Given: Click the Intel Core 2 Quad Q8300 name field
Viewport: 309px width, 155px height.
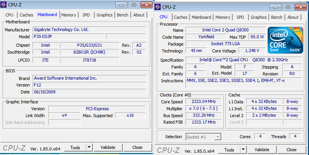Looking at the screenshot, I should (x=225, y=30).
